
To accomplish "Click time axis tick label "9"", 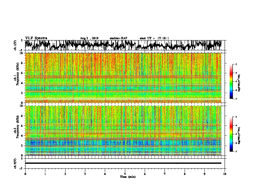I will pyautogui.click(x=204, y=174).
